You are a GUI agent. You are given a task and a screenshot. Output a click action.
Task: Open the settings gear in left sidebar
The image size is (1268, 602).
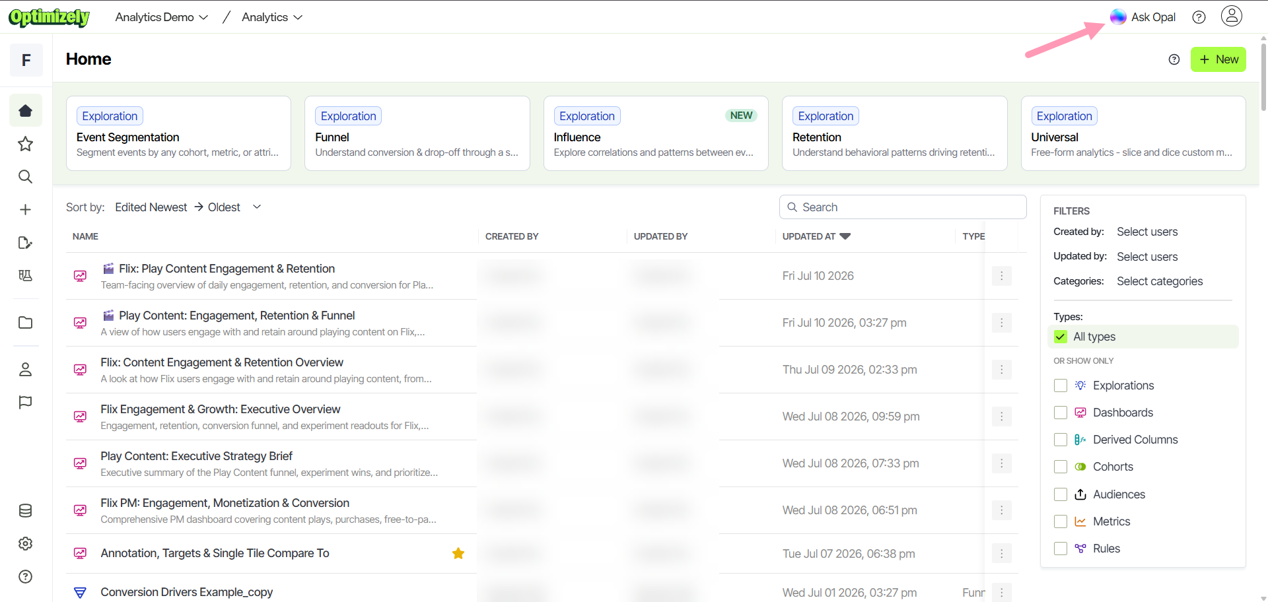26,544
